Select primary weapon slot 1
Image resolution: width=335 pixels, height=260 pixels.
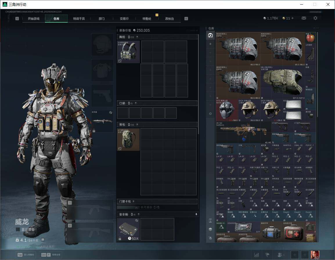[x=90, y=210]
